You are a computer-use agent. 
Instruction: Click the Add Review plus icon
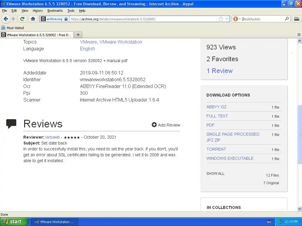(154, 125)
